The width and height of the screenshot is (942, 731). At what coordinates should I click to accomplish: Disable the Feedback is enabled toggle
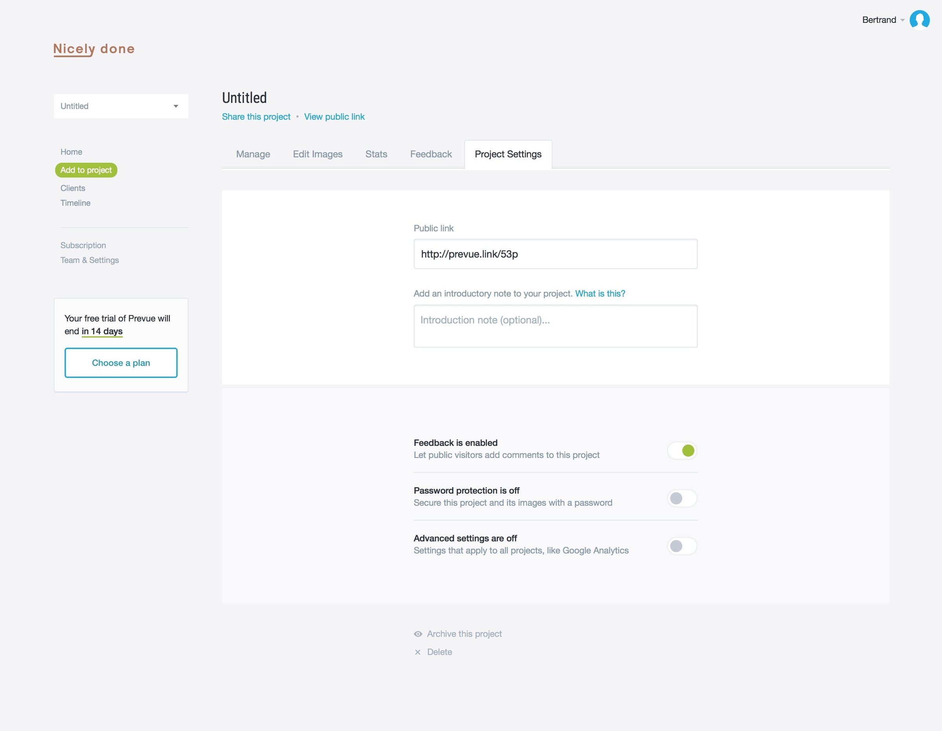pos(682,451)
